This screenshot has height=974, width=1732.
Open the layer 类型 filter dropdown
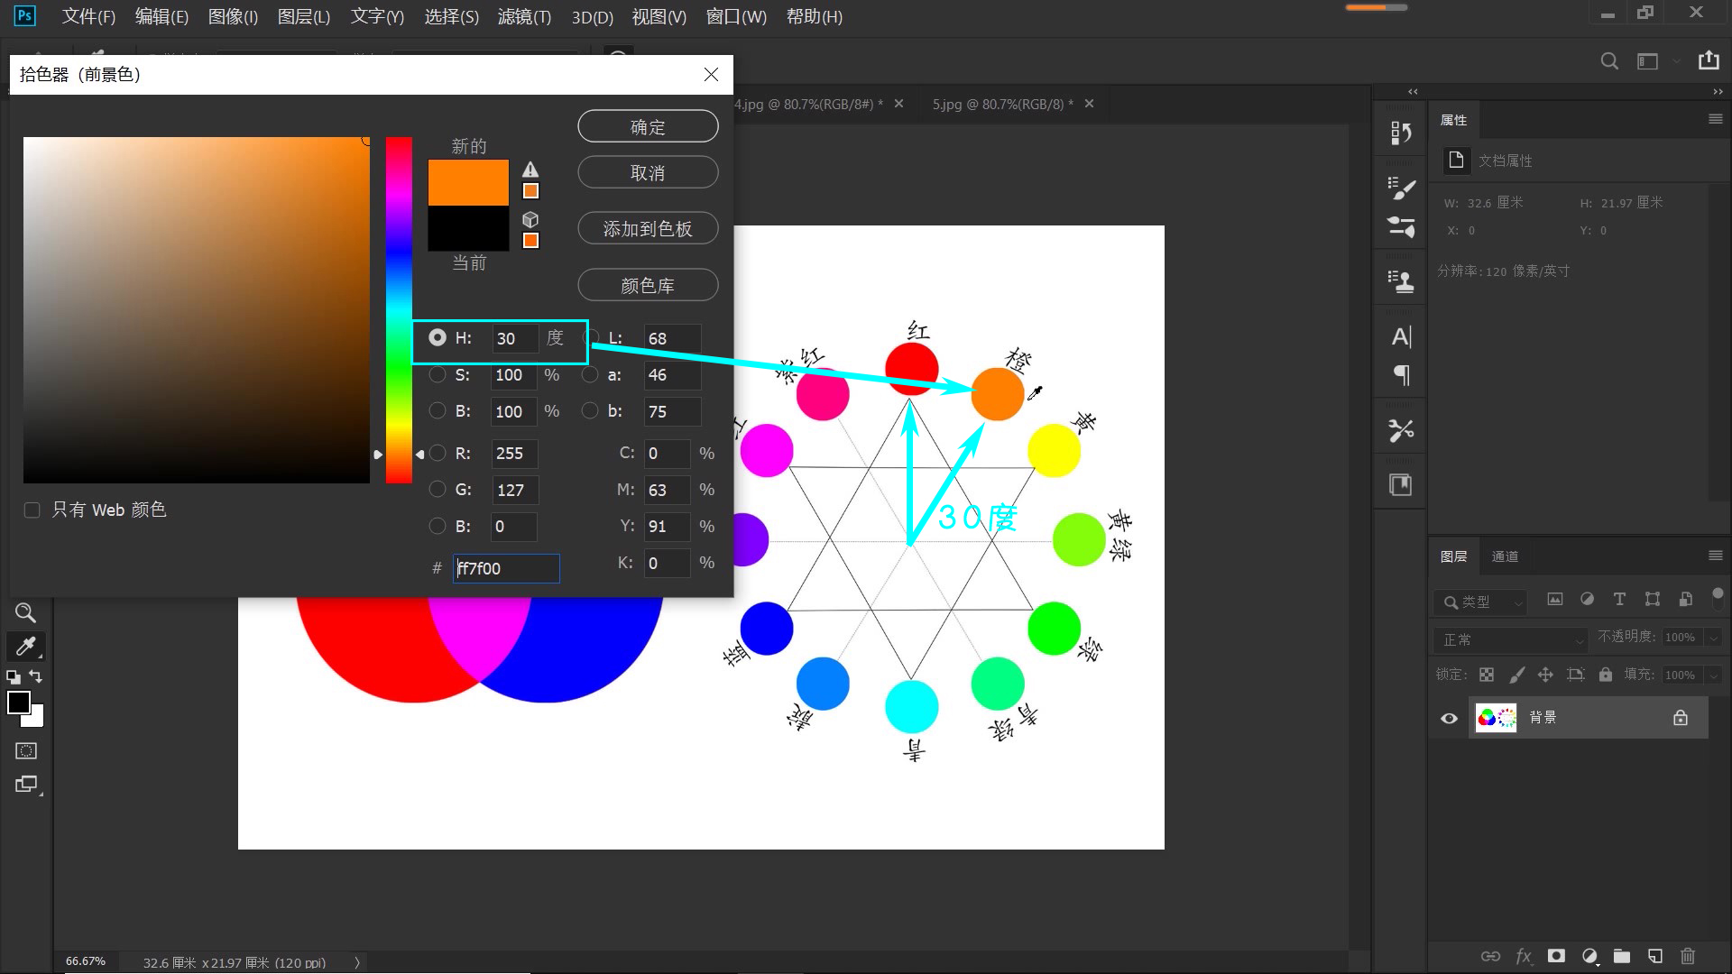pos(1479,602)
